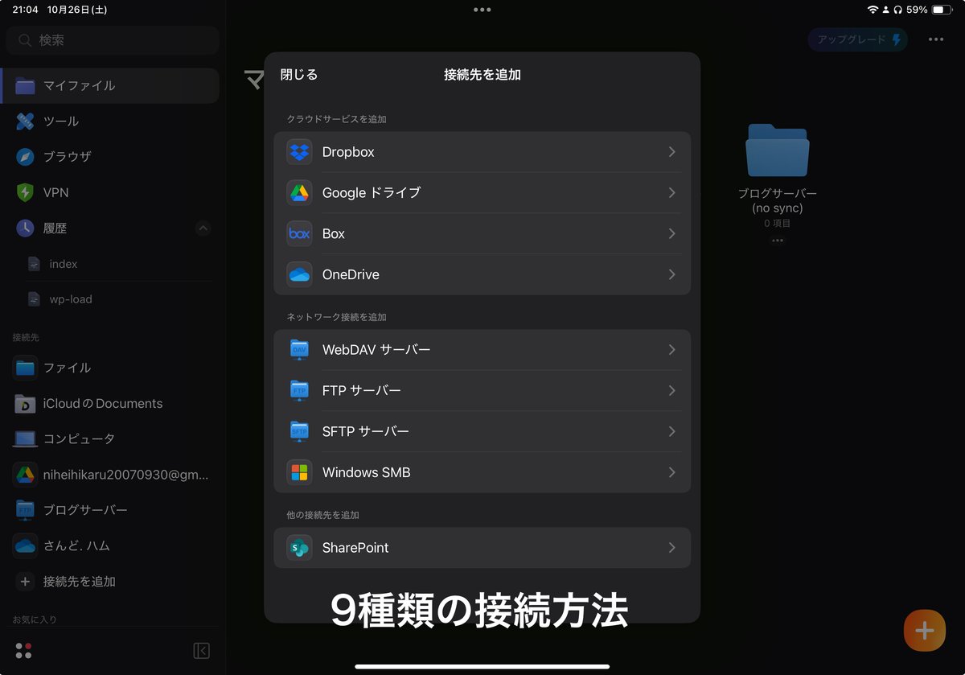This screenshot has height=675, width=965.
Task: Tap the orange plus floating button
Action: click(x=925, y=631)
